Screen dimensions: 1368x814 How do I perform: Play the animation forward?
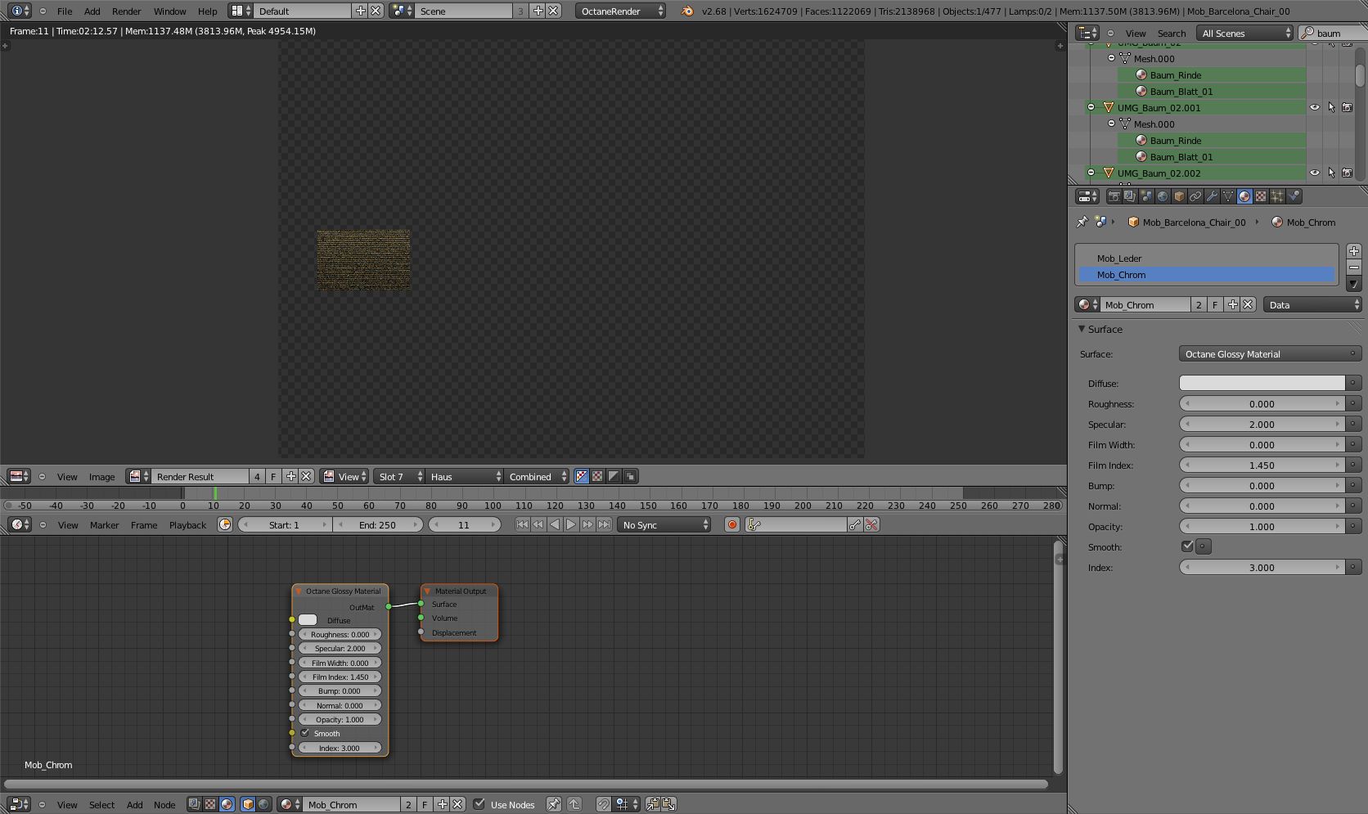571,525
